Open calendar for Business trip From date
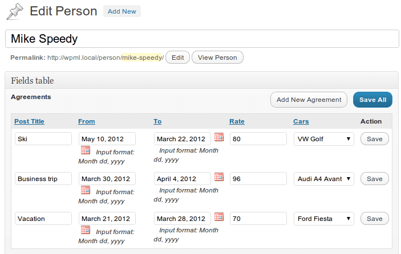This screenshot has height=254, width=401. (x=86, y=190)
